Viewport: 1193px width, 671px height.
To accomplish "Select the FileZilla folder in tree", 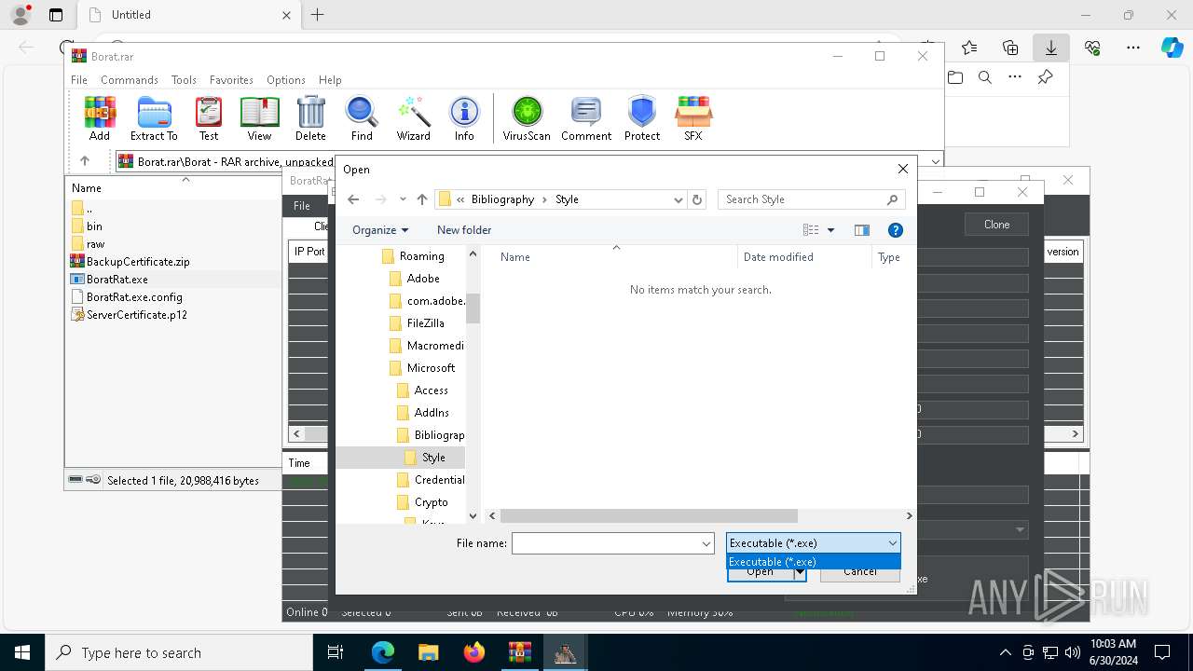I will pyautogui.click(x=425, y=323).
